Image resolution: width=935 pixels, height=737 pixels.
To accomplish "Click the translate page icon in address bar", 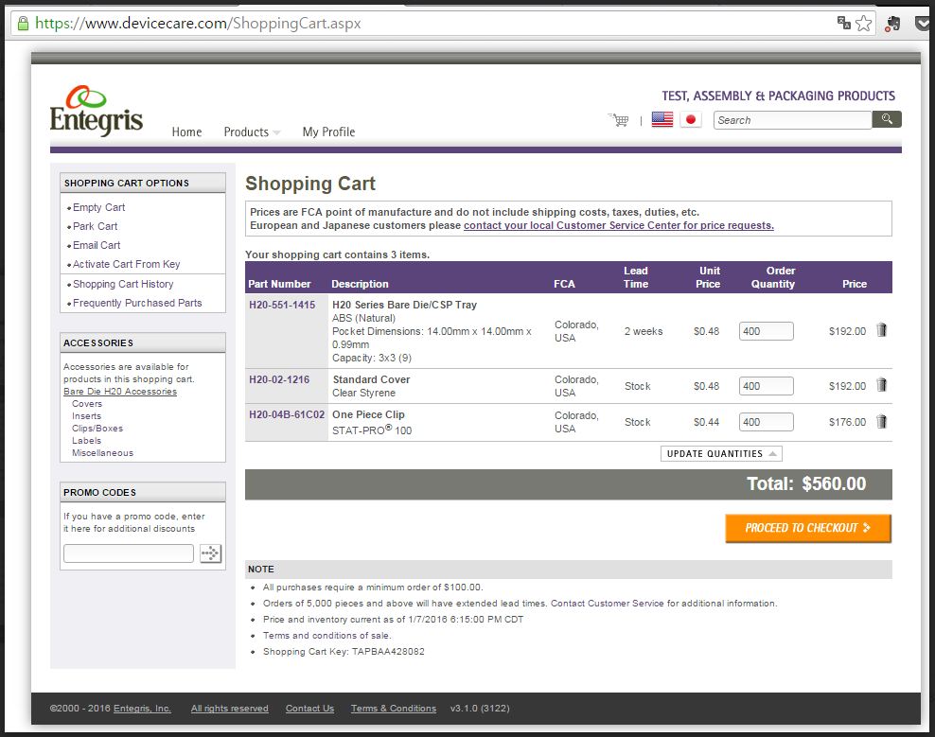I will pos(843,23).
